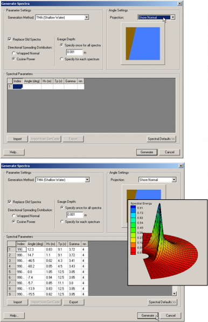Click angle cell -13.9 in row 8
The height and width of the screenshot is (322, 208).
(36, 289)
